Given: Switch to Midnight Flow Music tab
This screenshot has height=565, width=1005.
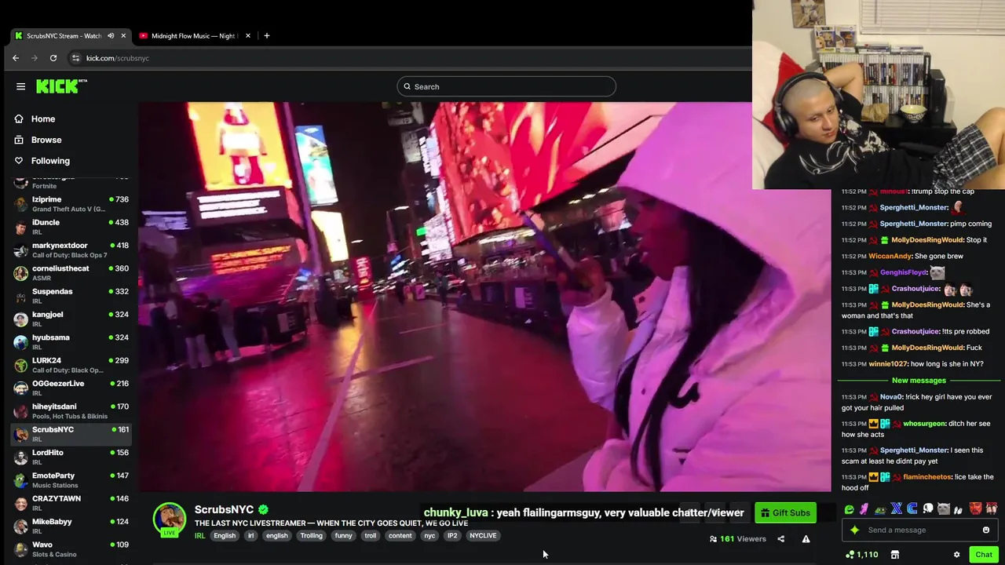Looking at the screenshot, I should coord(193,35).
